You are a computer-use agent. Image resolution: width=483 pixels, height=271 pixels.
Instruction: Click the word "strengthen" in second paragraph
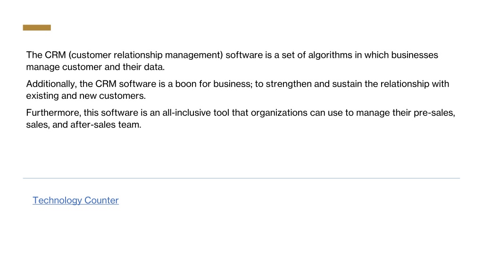pos(288,84)
